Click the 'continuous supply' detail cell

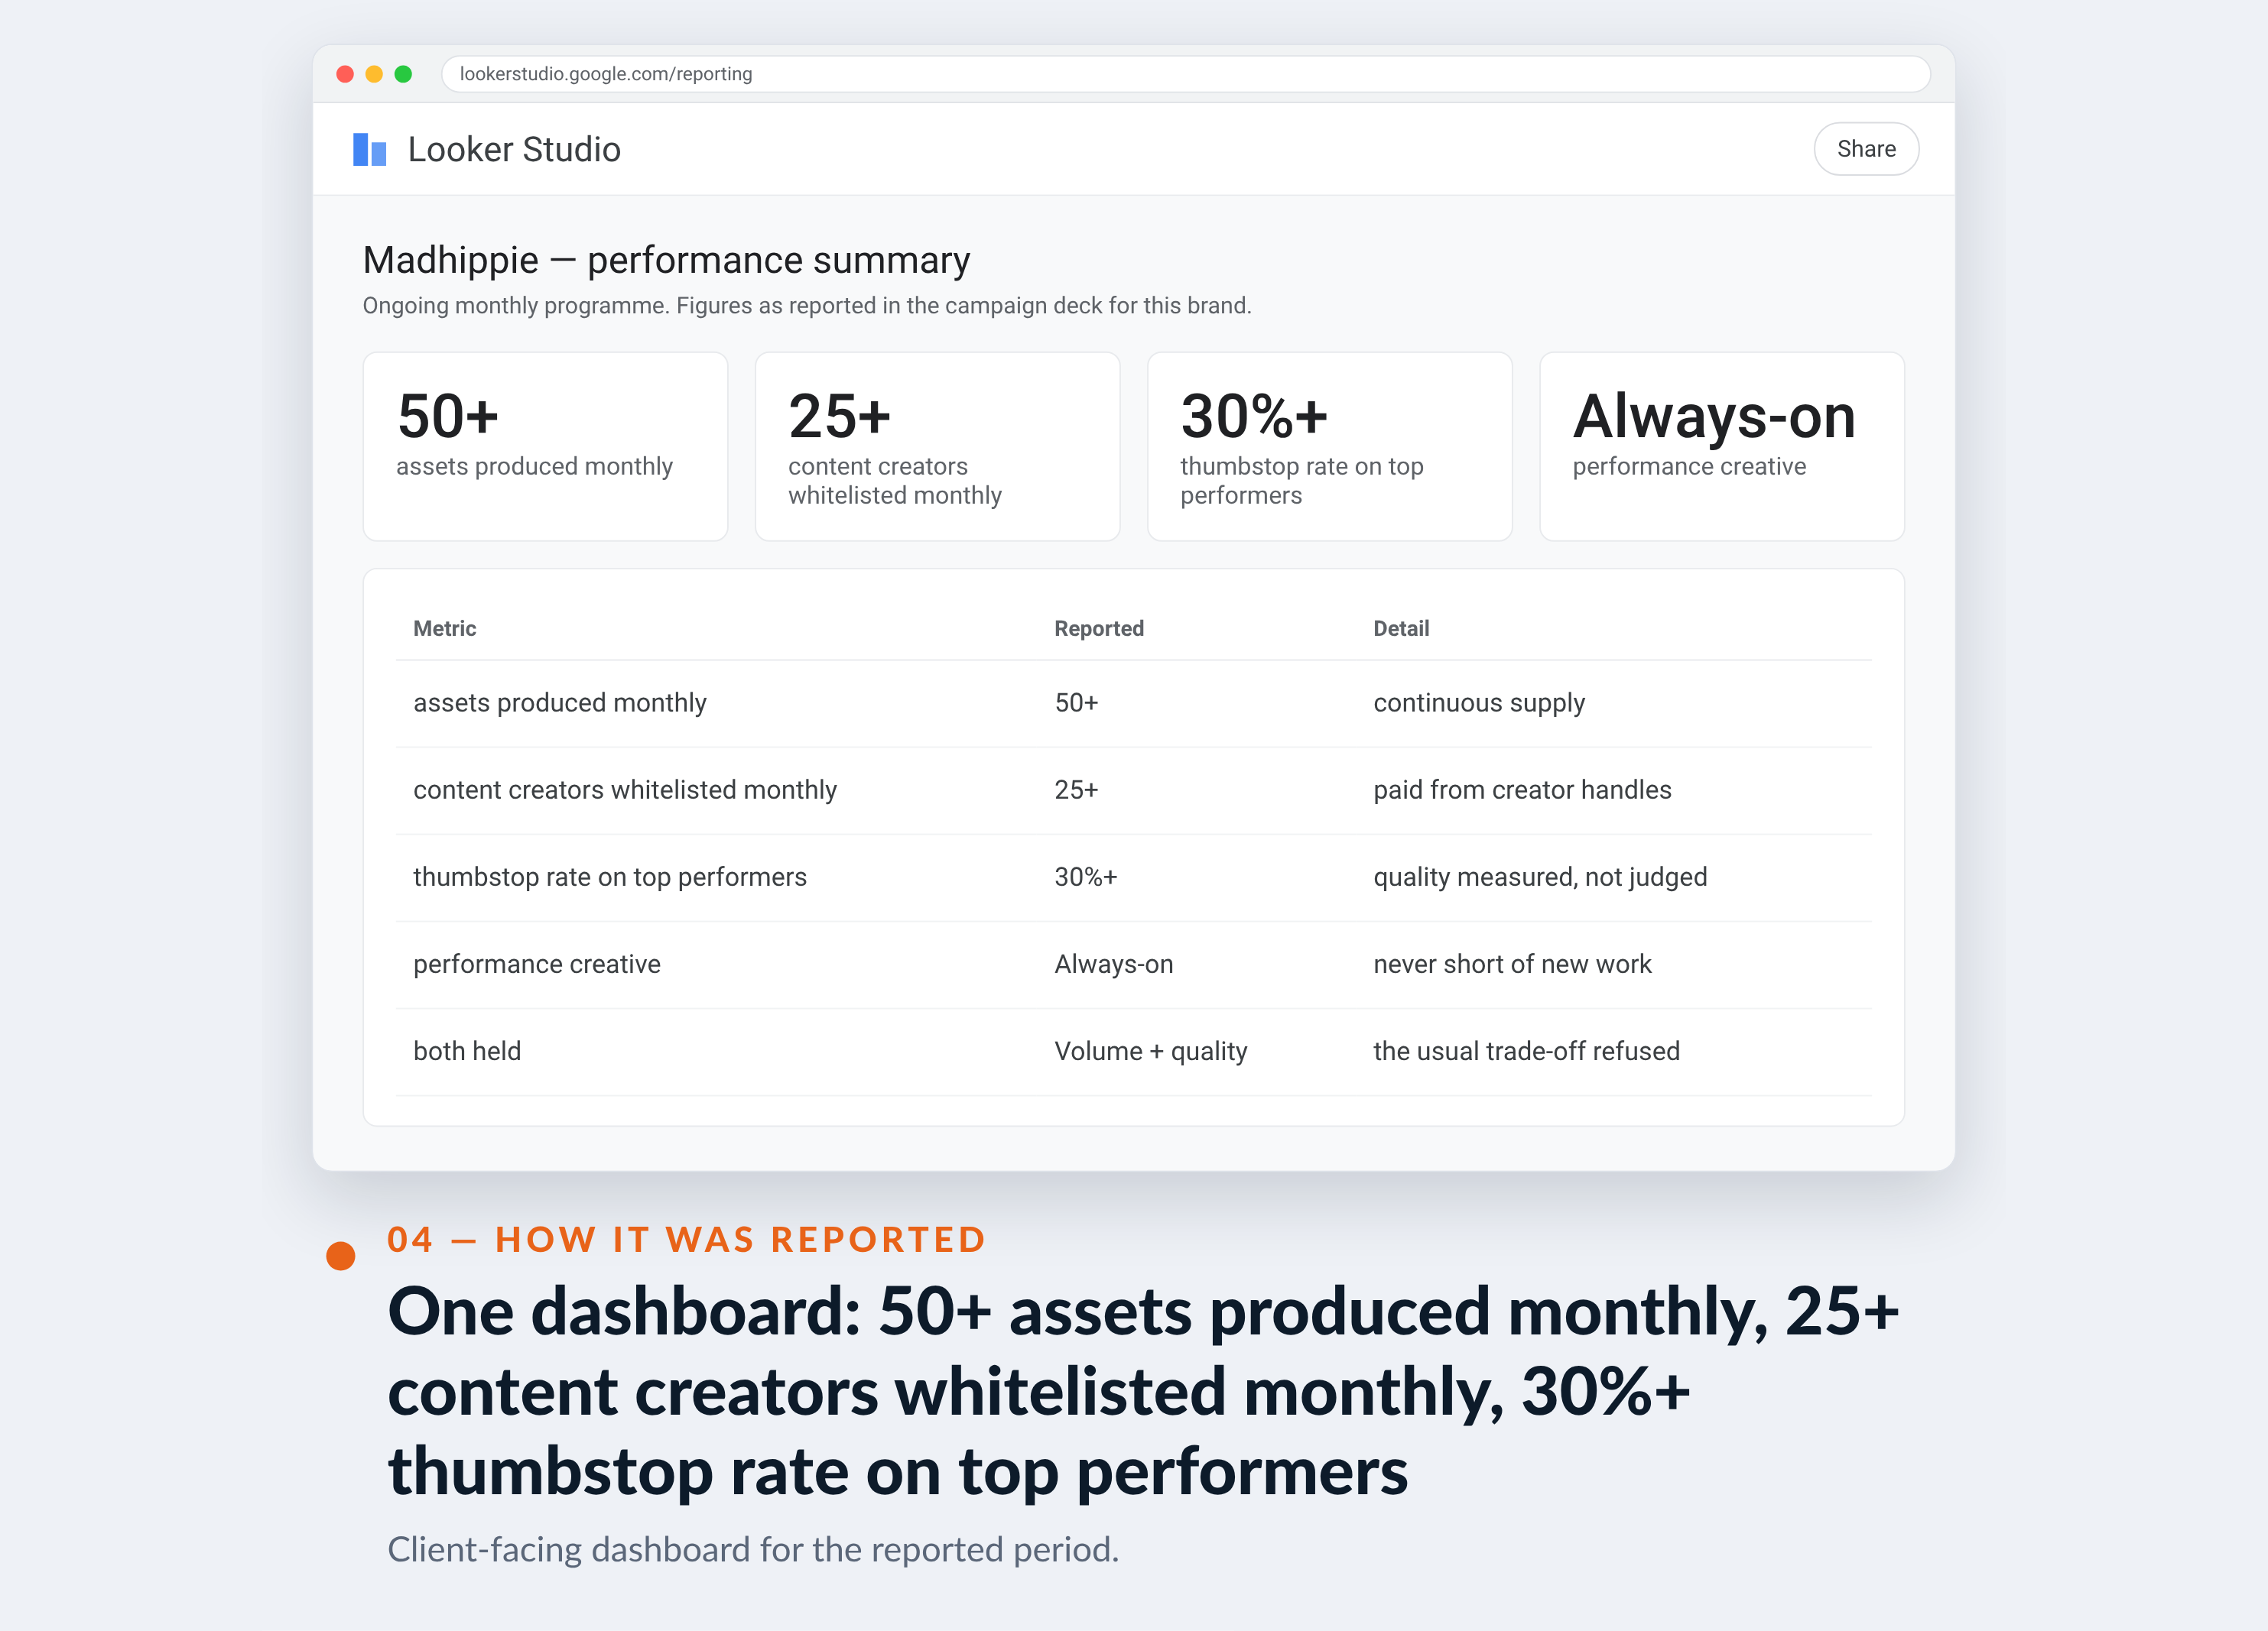pyautogui.click(x=1478, y=702)
